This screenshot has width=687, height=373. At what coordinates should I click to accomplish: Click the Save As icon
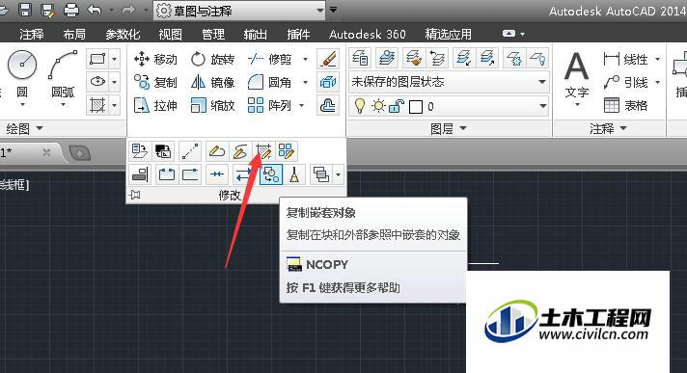47,10
